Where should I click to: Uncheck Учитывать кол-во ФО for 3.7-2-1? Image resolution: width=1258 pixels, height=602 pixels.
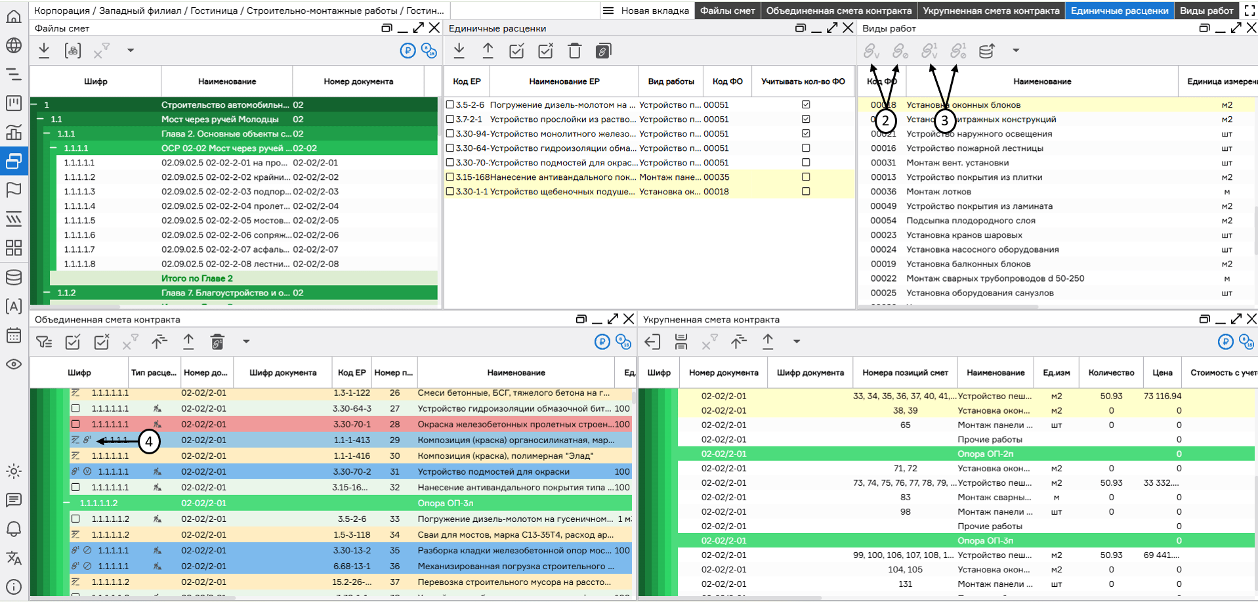806,119
